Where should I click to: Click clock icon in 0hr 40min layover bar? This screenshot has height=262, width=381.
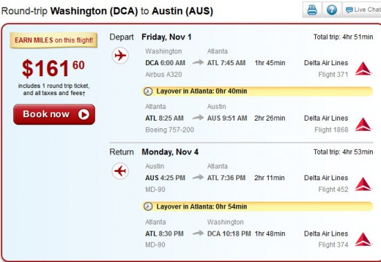(148, 91)
